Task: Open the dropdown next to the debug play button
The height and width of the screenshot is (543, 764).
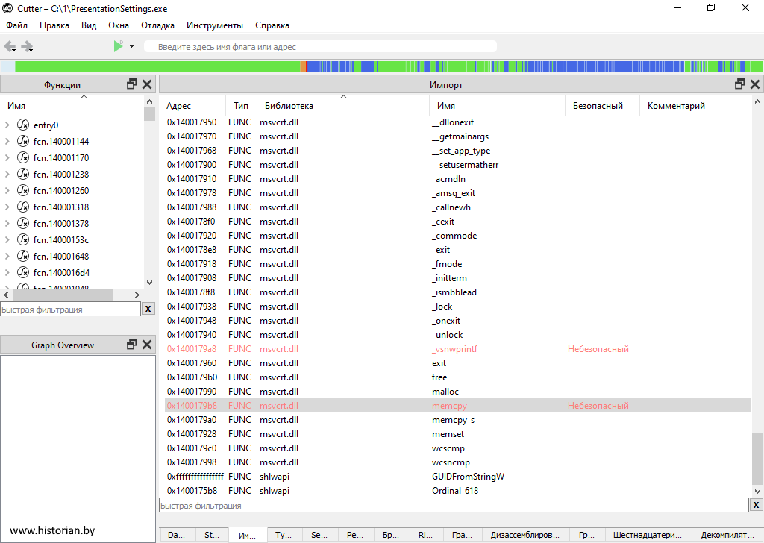Action: click(x=132, y=46)
